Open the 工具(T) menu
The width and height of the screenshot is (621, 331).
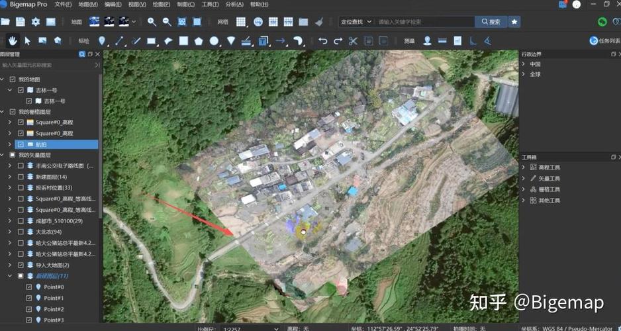click(210, 5)
